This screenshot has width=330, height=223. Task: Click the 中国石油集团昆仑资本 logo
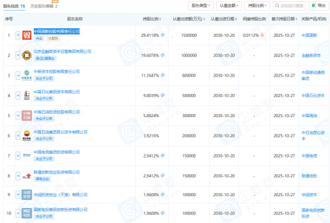(27, 136)
